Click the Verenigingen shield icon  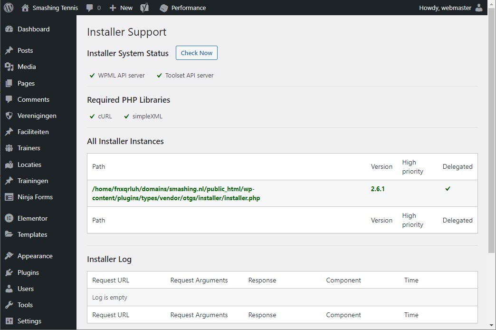[x=9, y=116]
